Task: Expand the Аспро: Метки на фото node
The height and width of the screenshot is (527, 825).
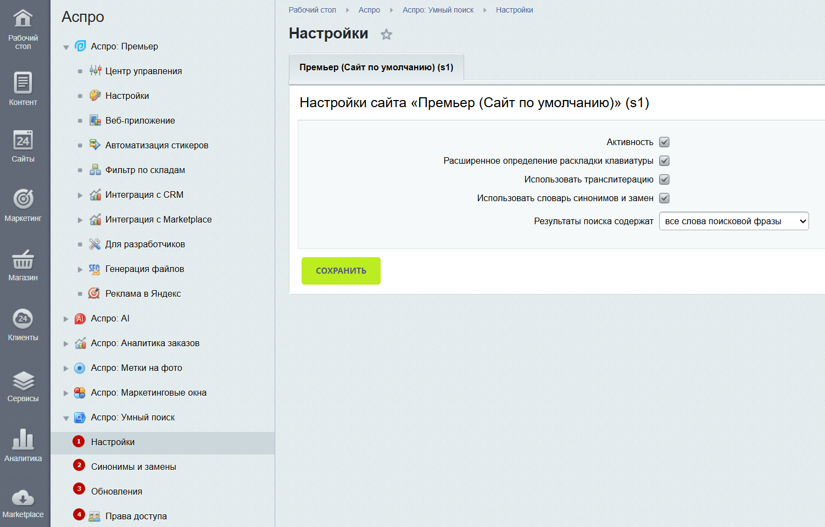Action: pos(66,368)
